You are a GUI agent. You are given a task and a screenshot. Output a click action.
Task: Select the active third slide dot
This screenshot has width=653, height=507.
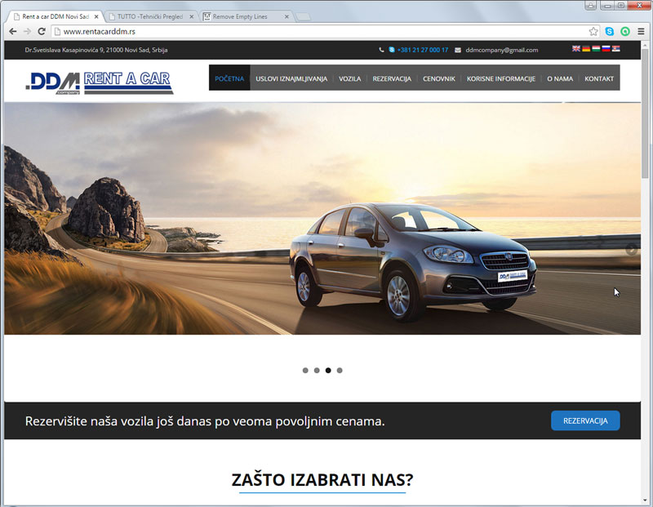(x=328, y=371)
